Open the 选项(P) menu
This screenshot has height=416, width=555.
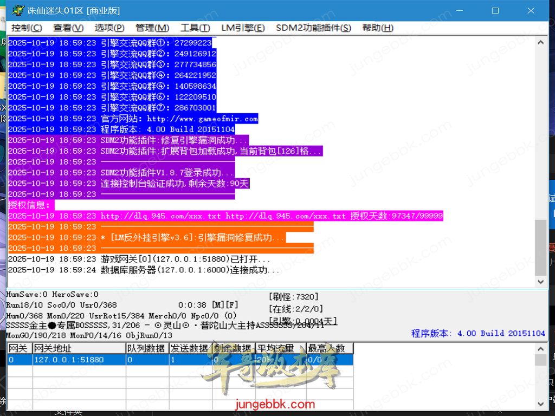pyautogui.click(x=109, y=28)
